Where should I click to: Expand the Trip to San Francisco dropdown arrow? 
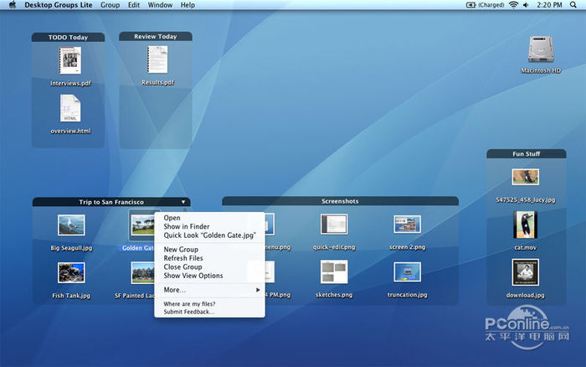[x=182, y=202]
